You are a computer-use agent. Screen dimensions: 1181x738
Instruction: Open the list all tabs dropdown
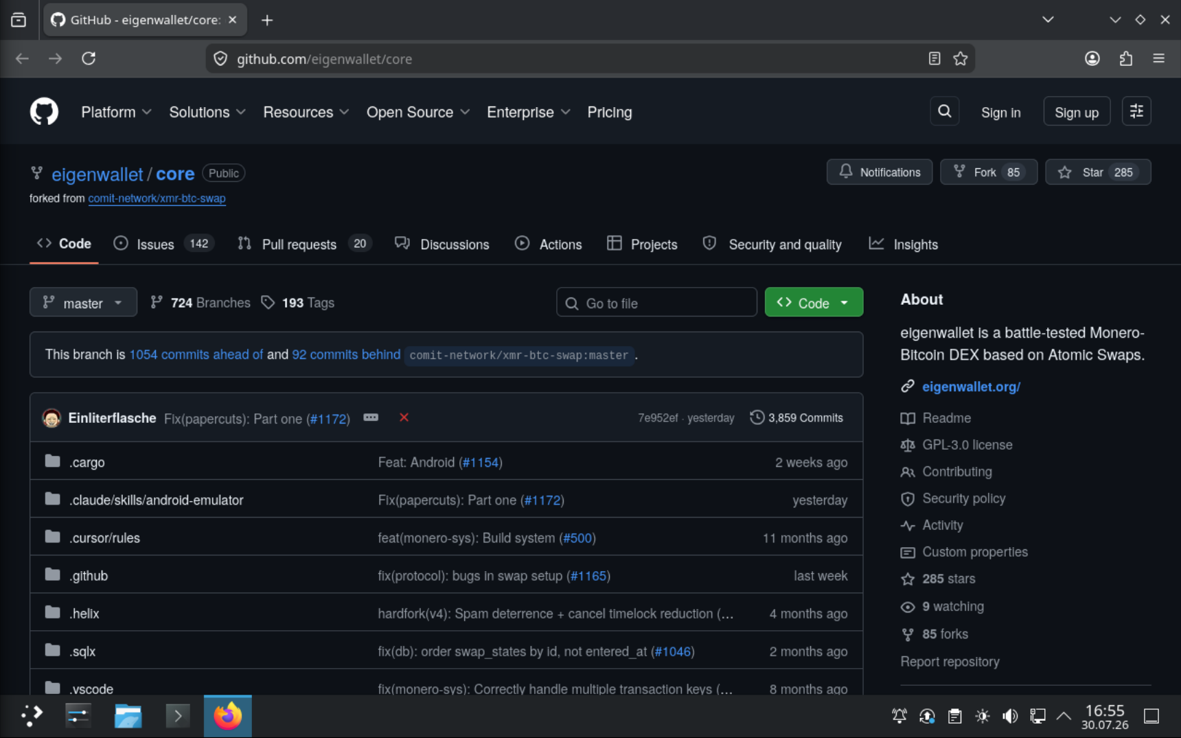pyautogui.click(x=1048, y=20)
